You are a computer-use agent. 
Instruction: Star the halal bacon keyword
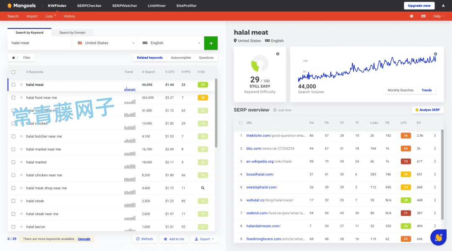pos(21,227)
